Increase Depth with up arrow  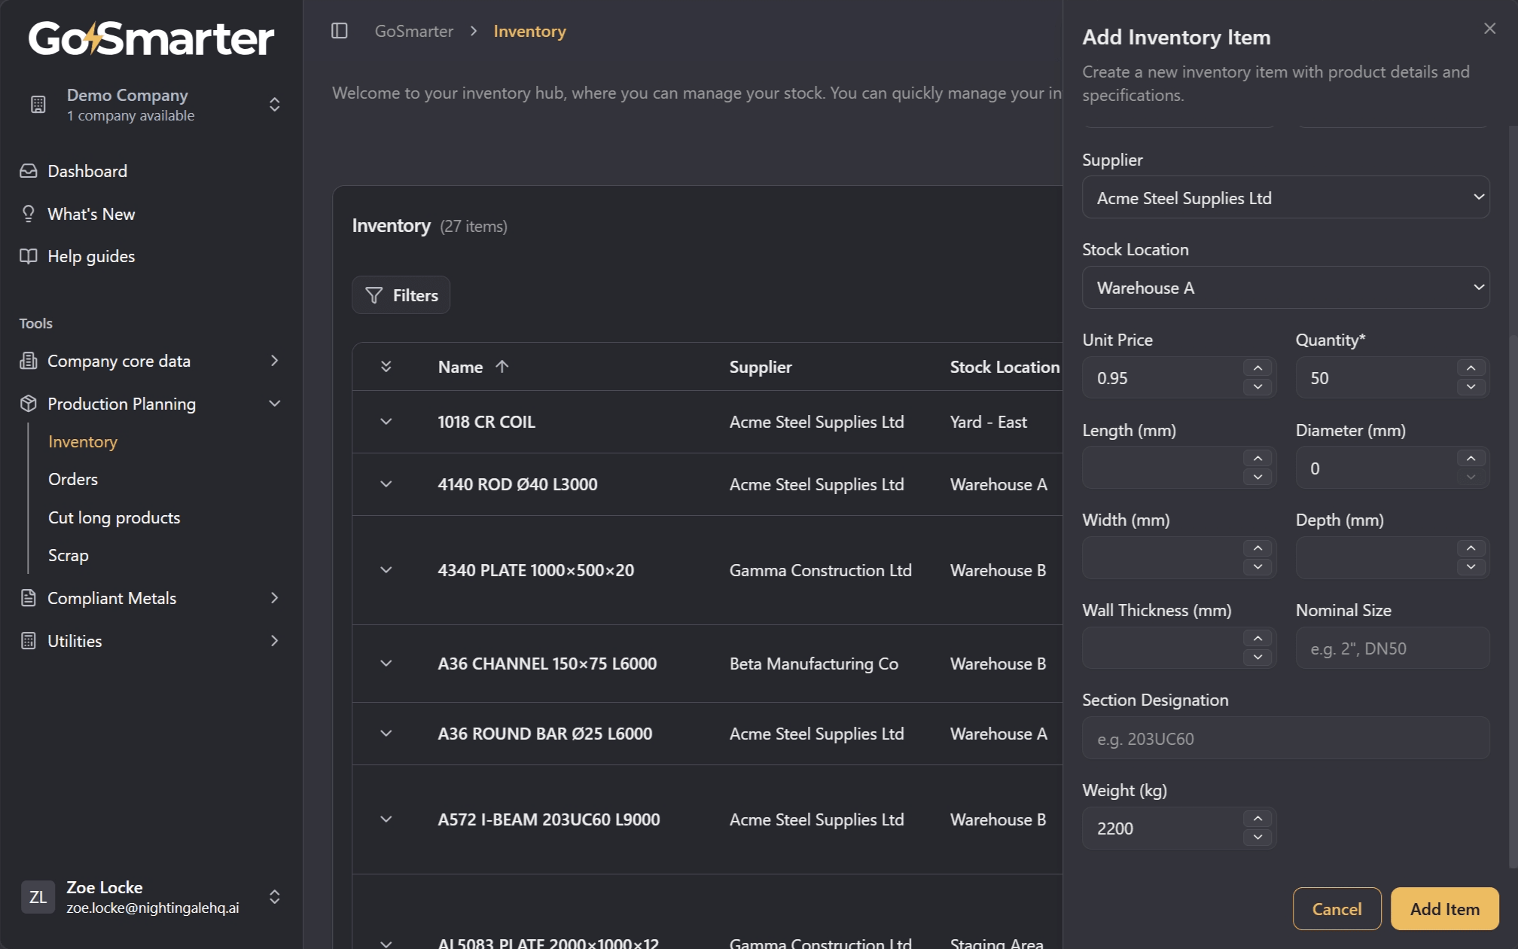click(x=1471, y=548)
